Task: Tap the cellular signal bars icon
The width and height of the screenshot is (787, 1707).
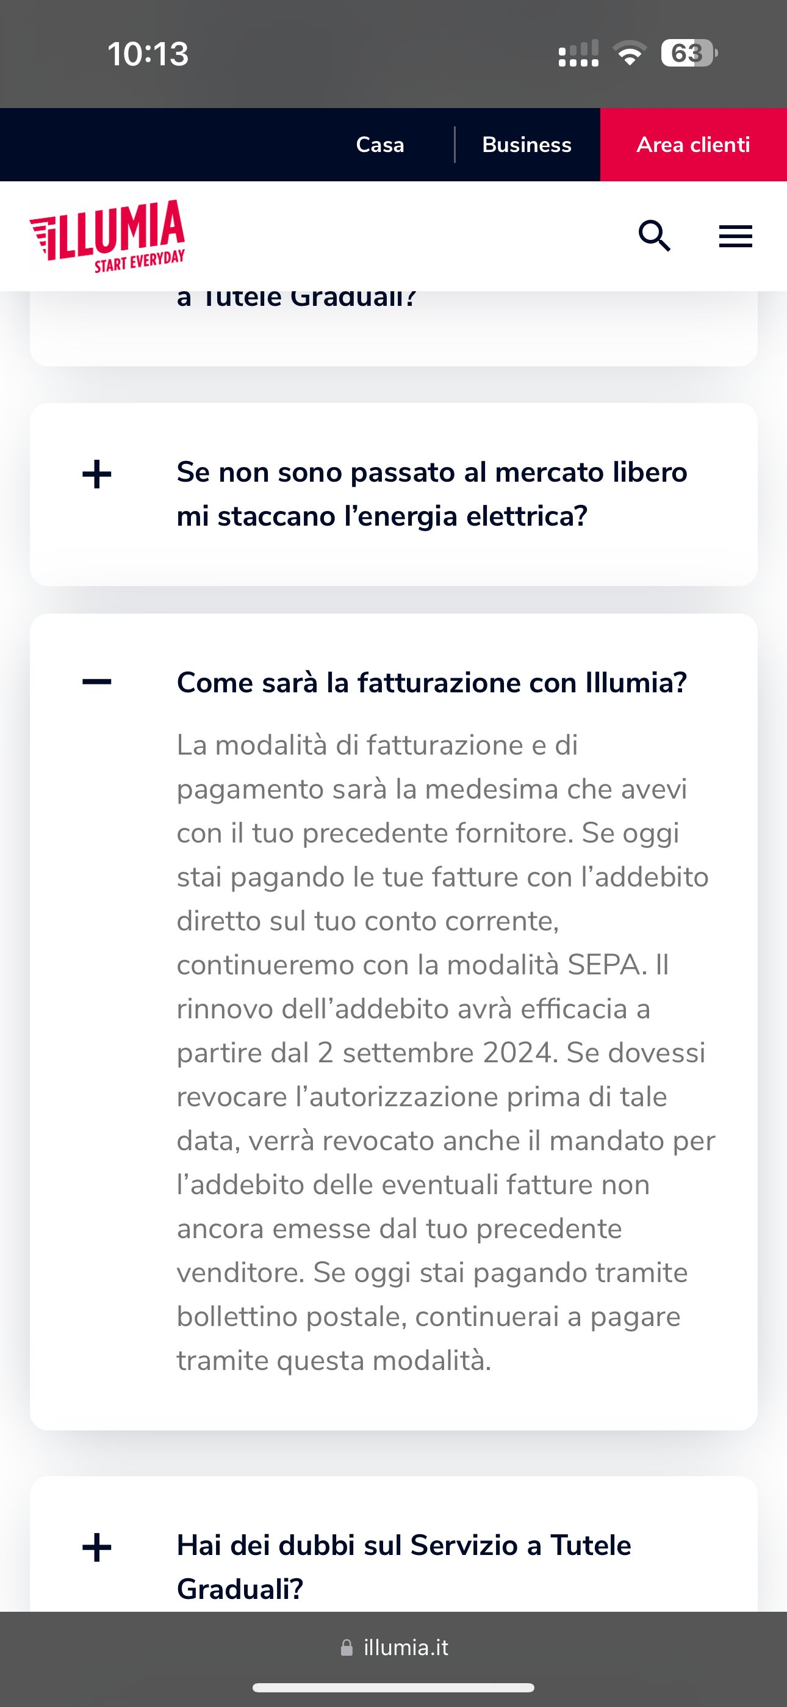Action: tap(578, 53)
